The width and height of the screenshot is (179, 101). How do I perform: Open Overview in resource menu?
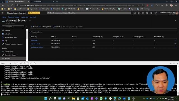coord(8,31)
